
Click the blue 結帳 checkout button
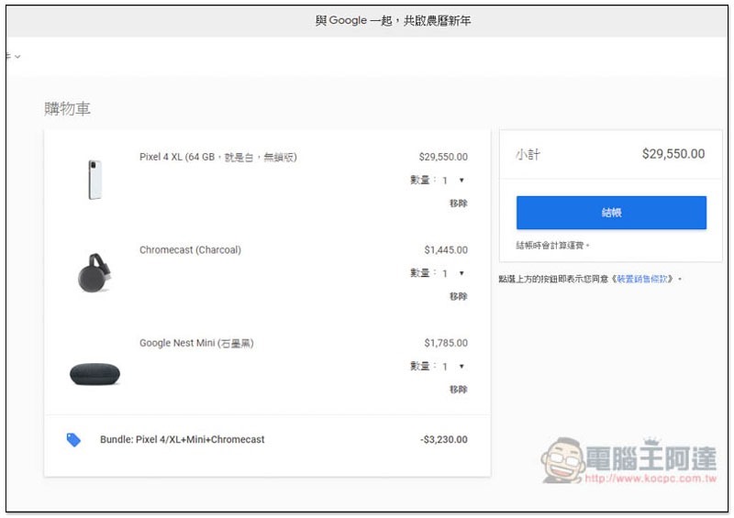click(x=611, y=213)
